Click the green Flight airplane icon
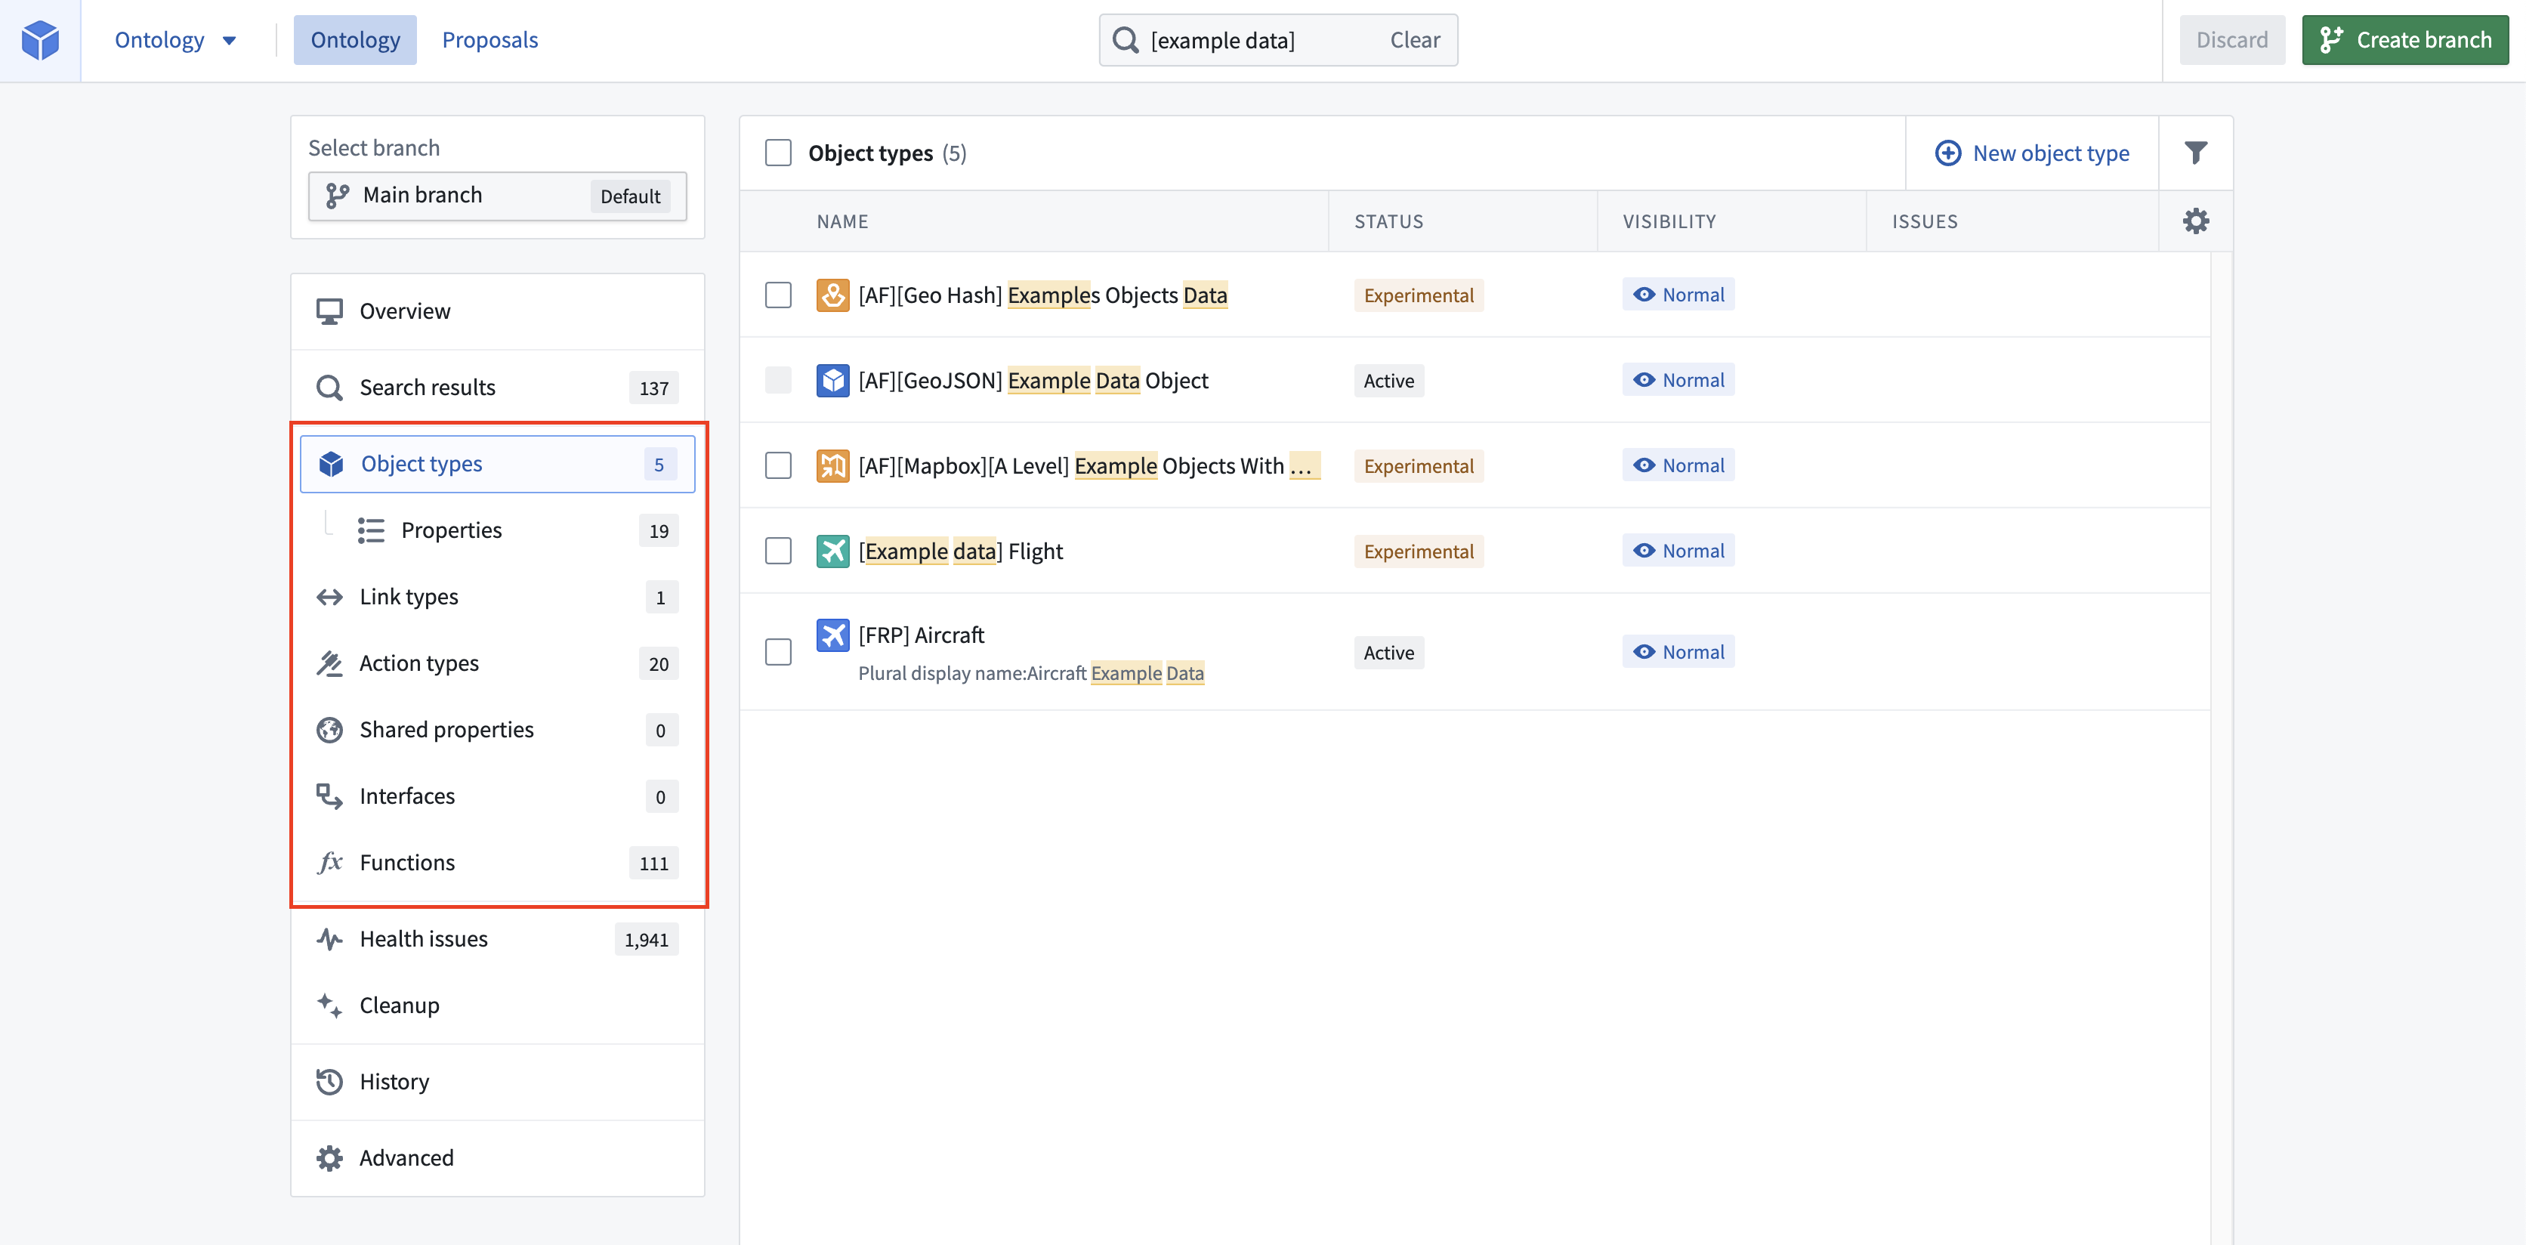Viewport: 2526px width, 1245px height. pos(832,551)
